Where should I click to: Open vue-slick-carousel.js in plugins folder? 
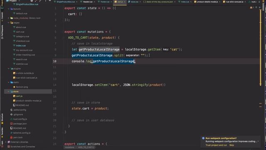27,78
